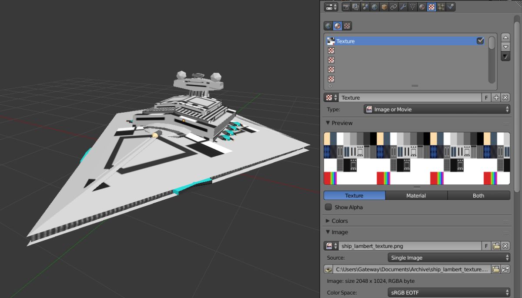Image resolution: width=522 pixels, height=298 pixels.
Task: Edit the ship_lambert_texture.png name field
Action: [x=411, y=246]
